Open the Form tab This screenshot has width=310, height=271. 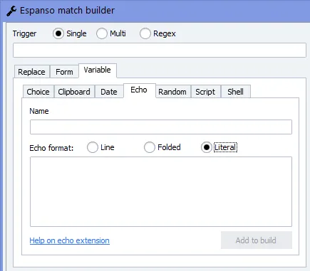coord(64,72)
